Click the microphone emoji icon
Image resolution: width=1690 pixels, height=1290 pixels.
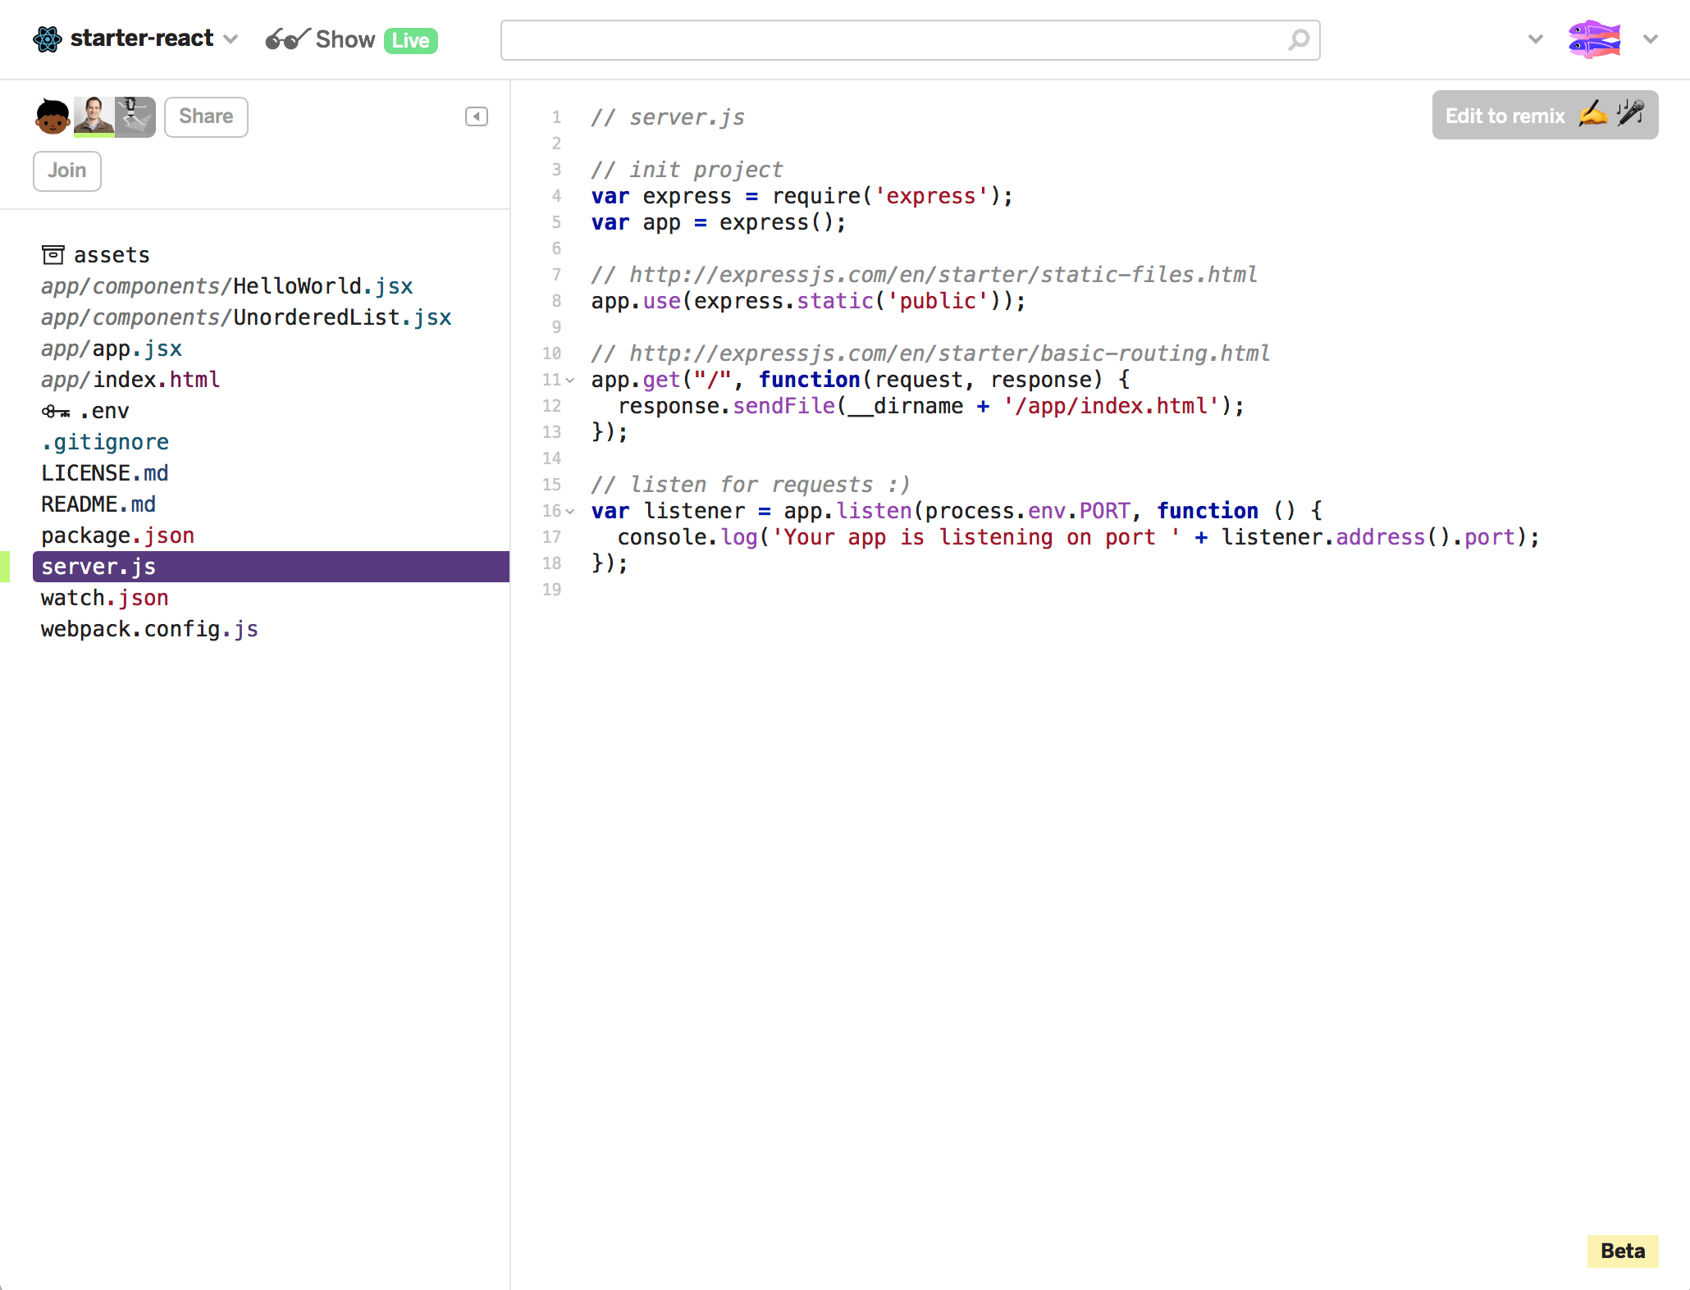(1629, 112)
